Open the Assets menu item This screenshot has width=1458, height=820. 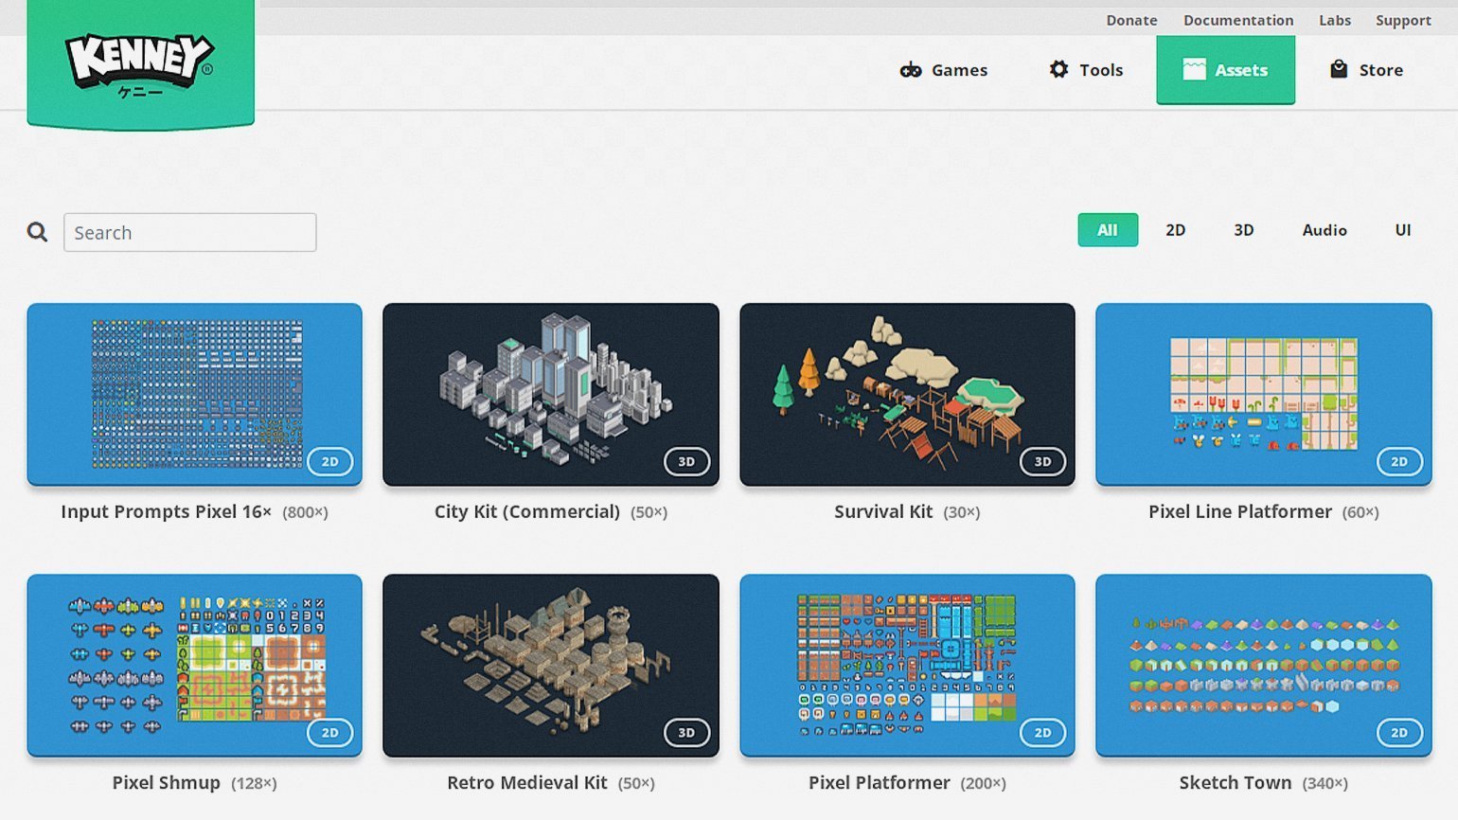[x=1225, y=70]
